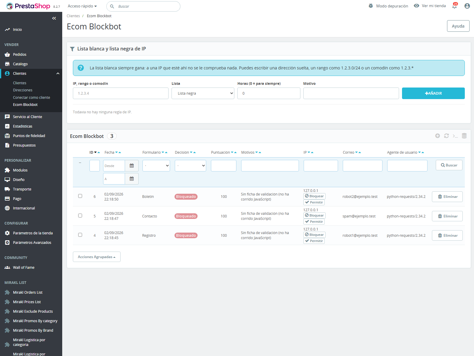Click the Ayuda button
Image resolution: width=474 pixels, height=356 pixels.
click(x=458, y=26)
